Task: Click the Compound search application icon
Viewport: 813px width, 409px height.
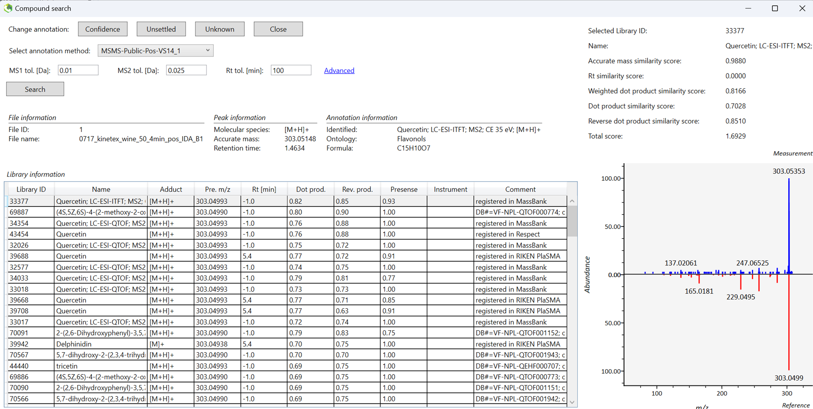Action: pos(8,8)
